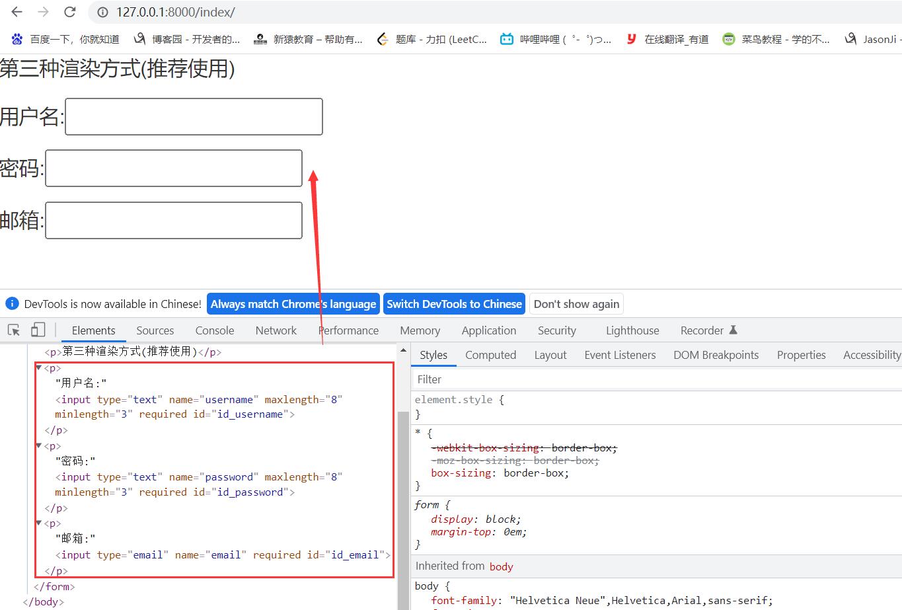
Task: Click the struck-out -webkit-box-sizing declaration
Action: pos(524,448)
